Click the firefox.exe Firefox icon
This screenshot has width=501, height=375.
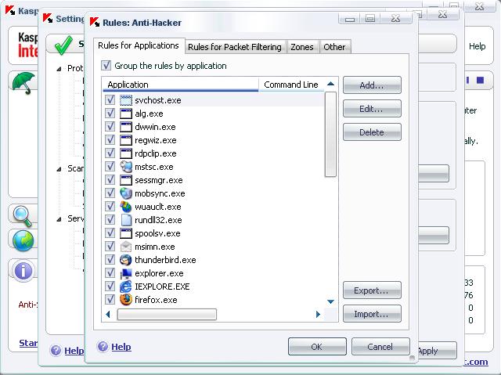coord(126,300)
